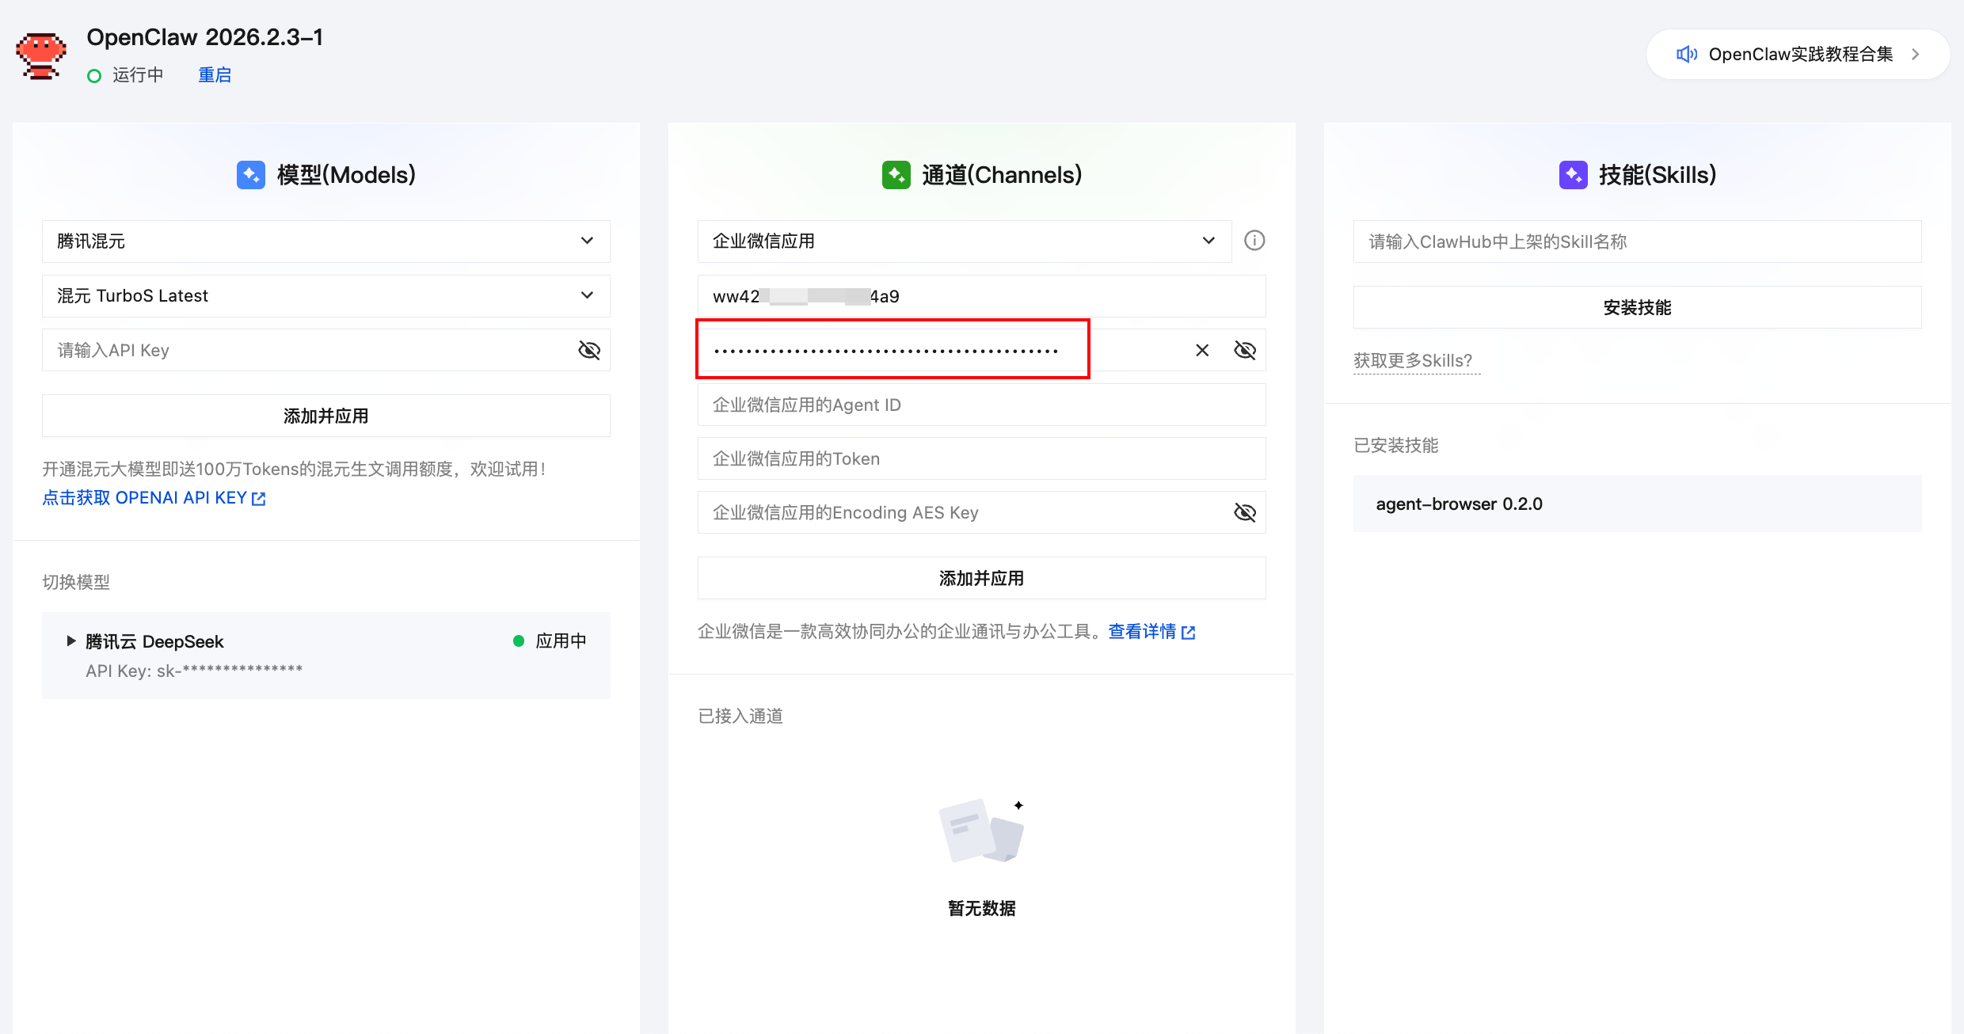Click the green Channels section icon
This screenshot has height=1034, width=1964.
point(896,175)
